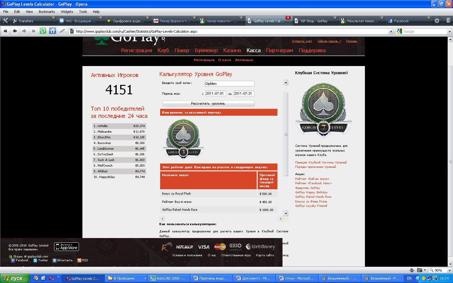Switch to the VIP Shop - GoPlay tab
Screen dimensions: 453x283
314,21
